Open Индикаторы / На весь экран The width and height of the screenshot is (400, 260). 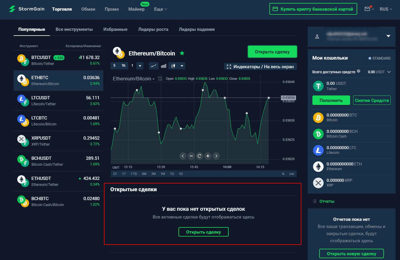[260, 66]
